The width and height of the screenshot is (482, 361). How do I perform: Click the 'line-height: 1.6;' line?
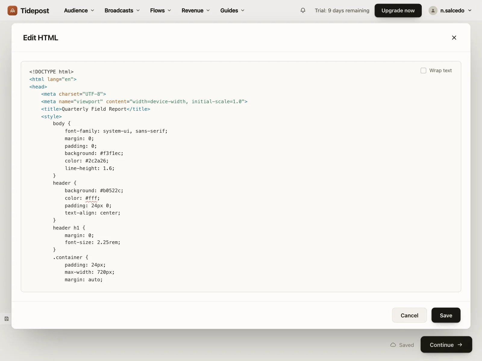coord(89,168)
